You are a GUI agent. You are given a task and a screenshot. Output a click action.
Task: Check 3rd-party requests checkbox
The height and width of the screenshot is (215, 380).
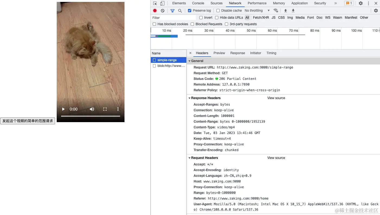(226, 24)
